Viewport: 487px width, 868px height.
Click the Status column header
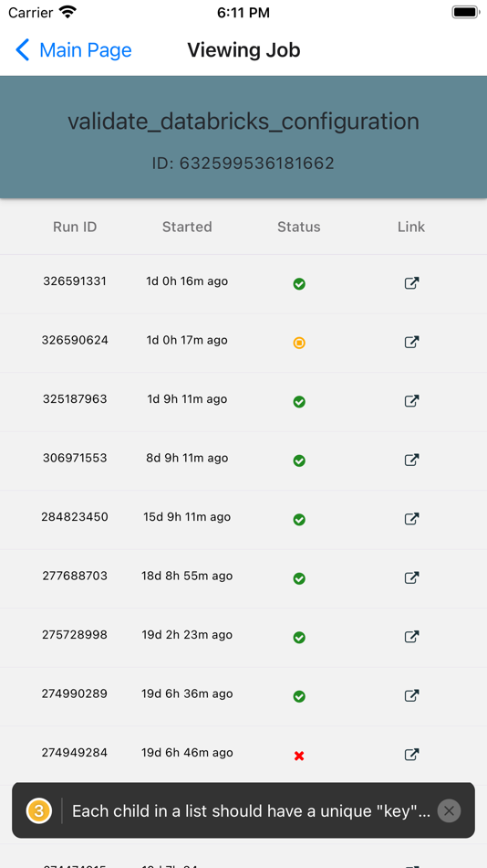point(299,227)
